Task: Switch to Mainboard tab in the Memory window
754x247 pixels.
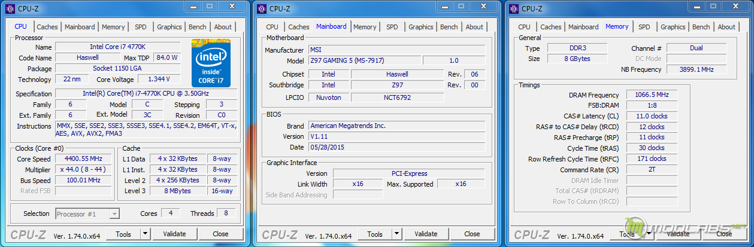Action: pyautogui.click(x=583, y=27)
